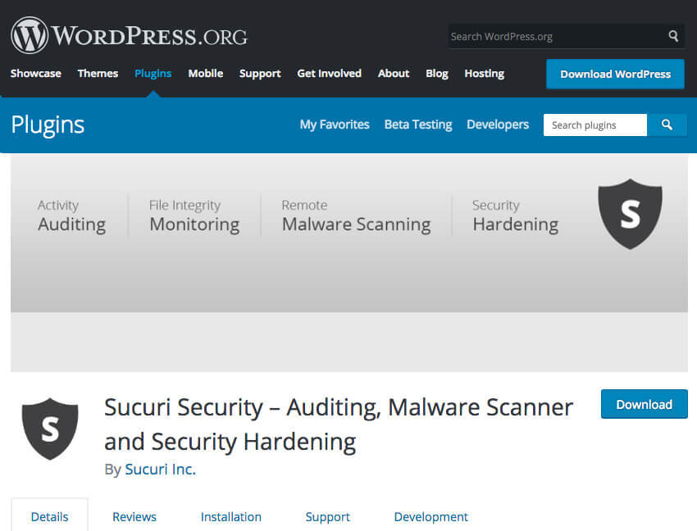Open the Beta Testing link
697x531 pixels.
418,125
